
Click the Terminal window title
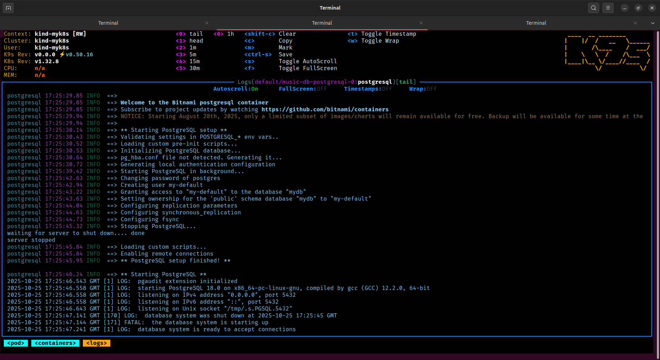[x=330, y=8]
